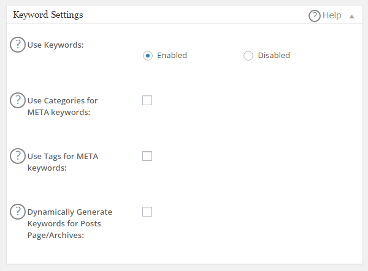Click the Disabled label text
Screen dimensions: 368x271
point(274,56)
